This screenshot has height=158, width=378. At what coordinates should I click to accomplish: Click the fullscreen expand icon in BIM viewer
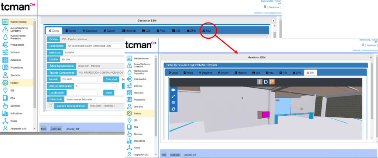tap(173, 96)
